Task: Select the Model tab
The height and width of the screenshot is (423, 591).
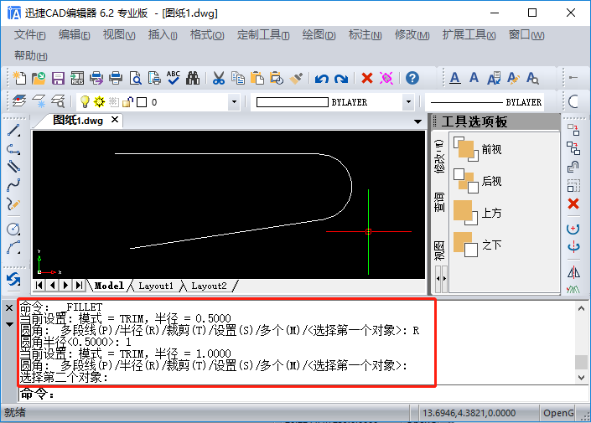Action: click(x=109, y=286)
